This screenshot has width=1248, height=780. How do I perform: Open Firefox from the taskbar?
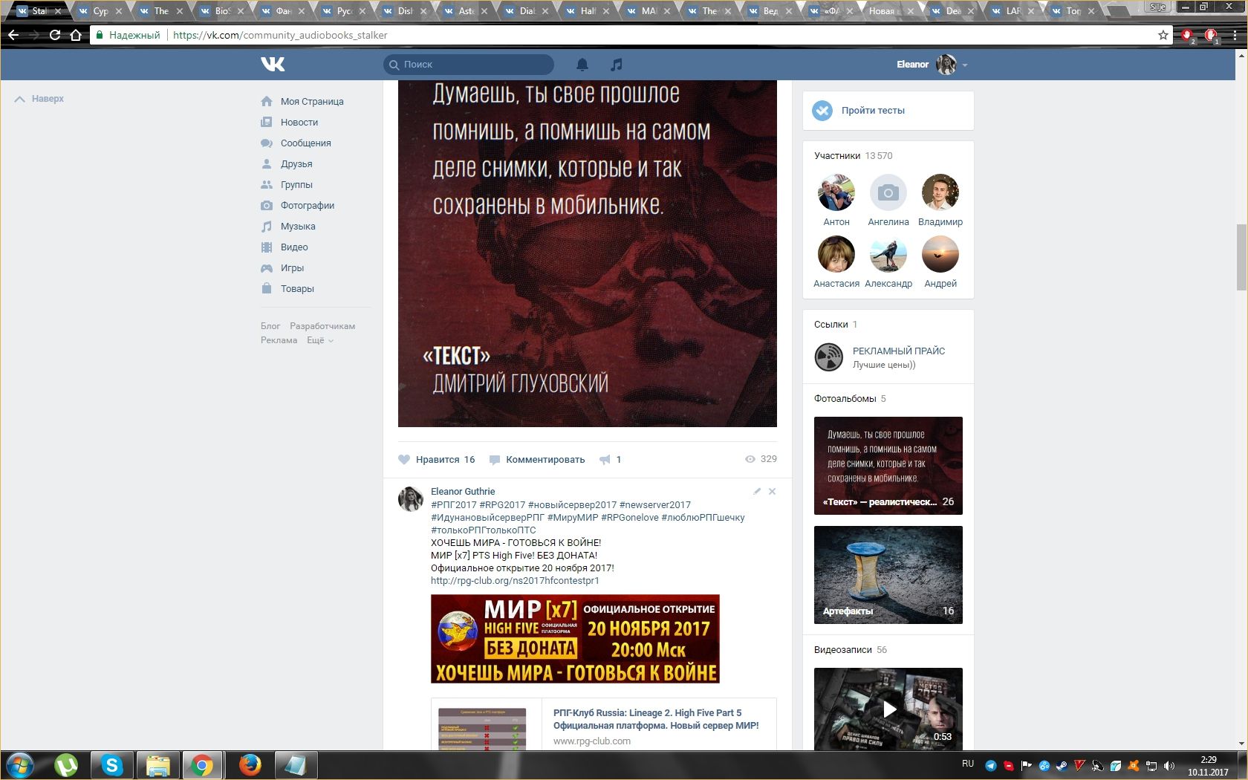(x=250, y=765)
